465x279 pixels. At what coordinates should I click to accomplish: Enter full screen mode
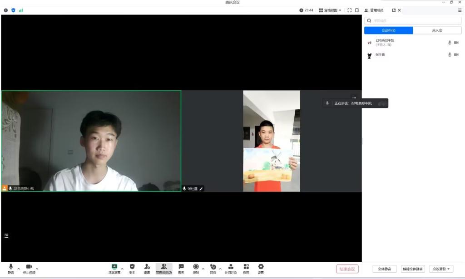pyautogui.click(x=350, y=10)
